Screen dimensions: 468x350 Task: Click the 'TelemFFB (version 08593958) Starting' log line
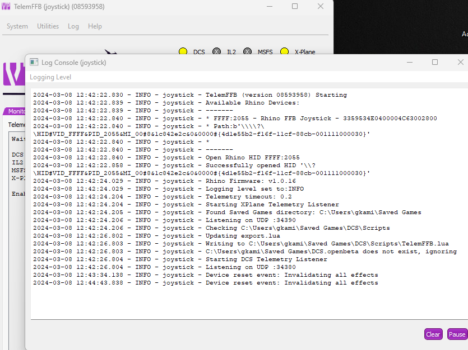coord(190,95)
